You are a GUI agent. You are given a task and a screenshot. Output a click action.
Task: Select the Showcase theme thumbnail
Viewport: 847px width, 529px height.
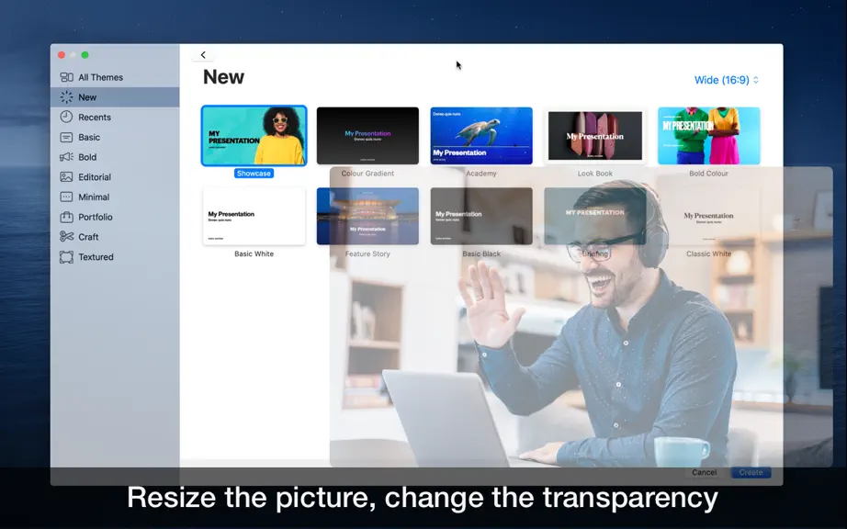(254, 136)
